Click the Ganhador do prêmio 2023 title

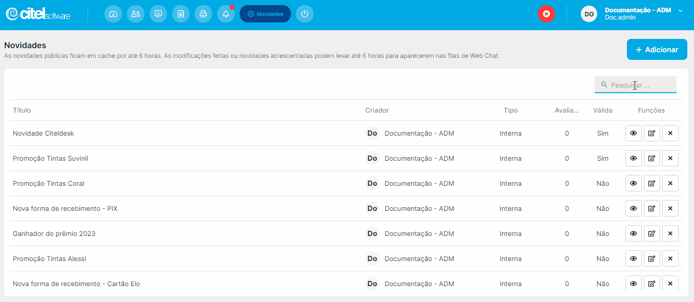tap(54, 233)
